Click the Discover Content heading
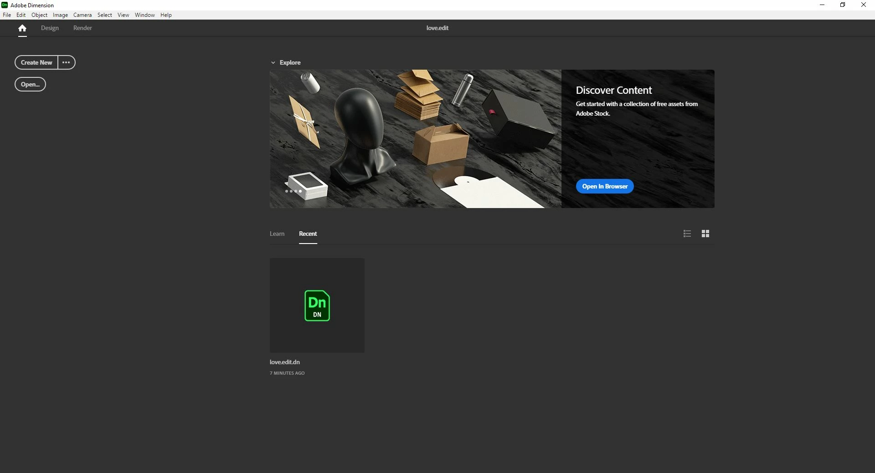 pos(614,90)
